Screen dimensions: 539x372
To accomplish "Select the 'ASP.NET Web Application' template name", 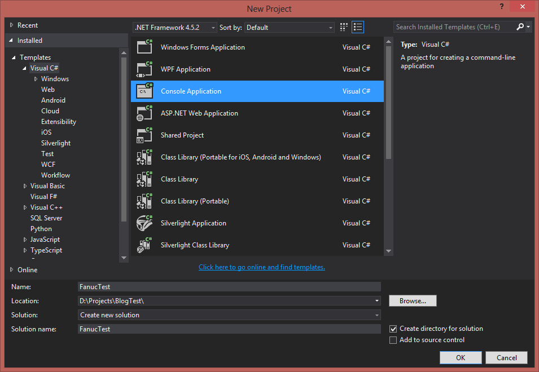I will (199, 113).
